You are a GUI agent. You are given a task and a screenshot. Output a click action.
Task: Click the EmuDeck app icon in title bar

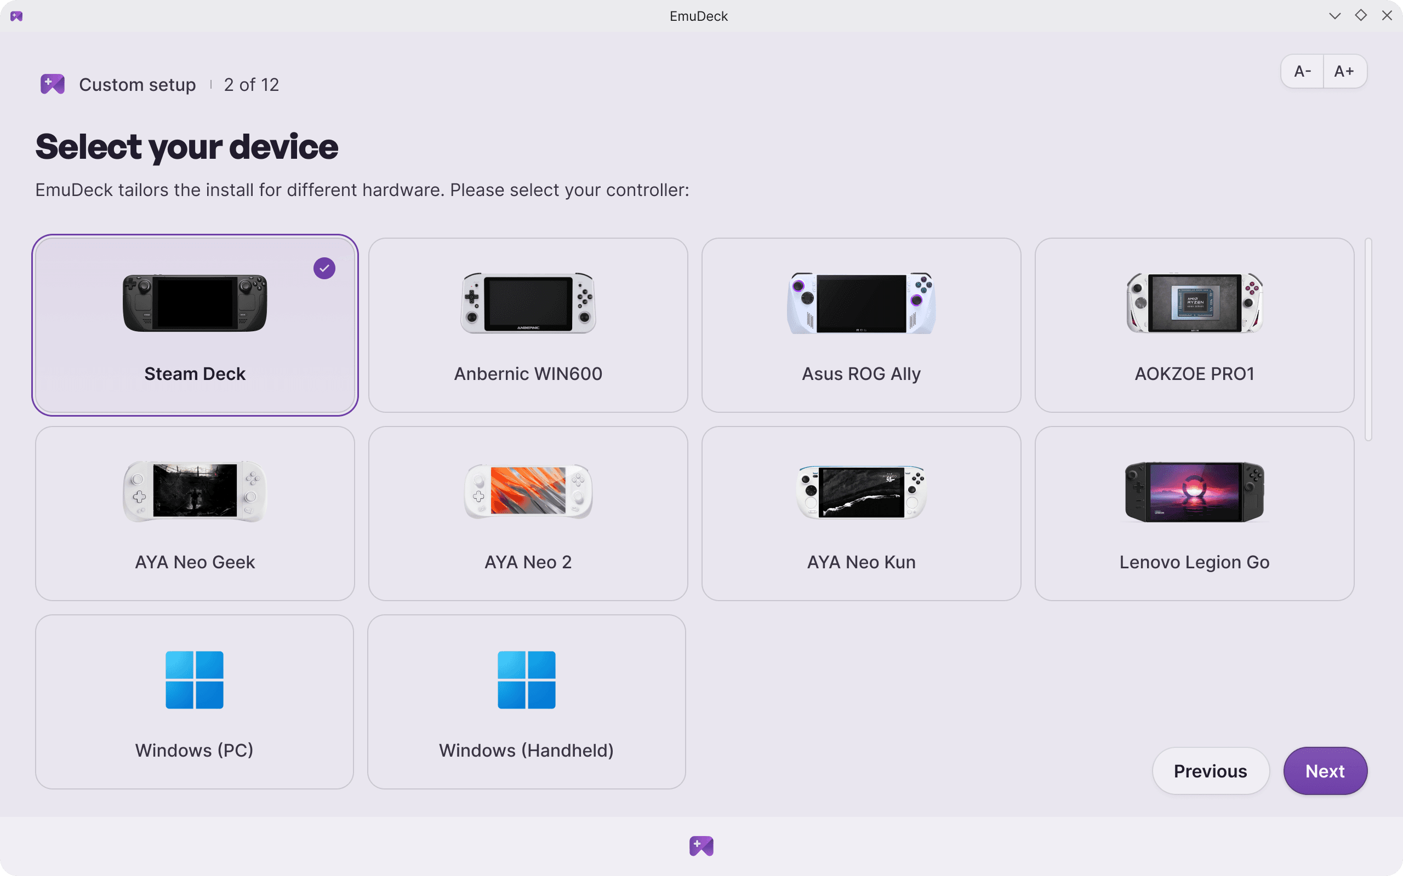click(x=16, y=16)
